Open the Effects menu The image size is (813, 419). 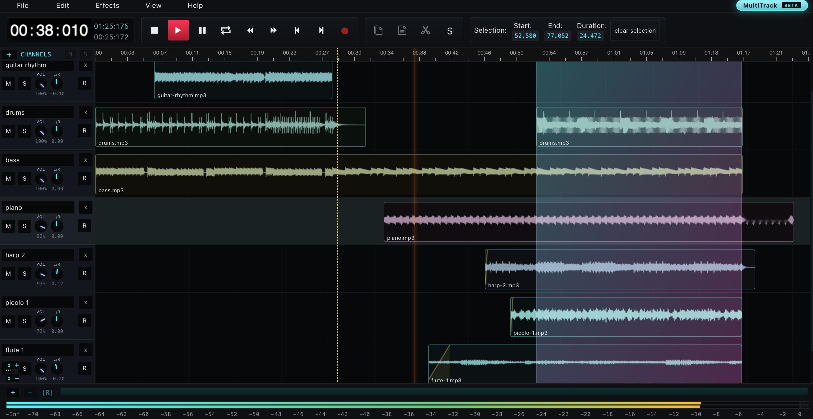point(107,5)
